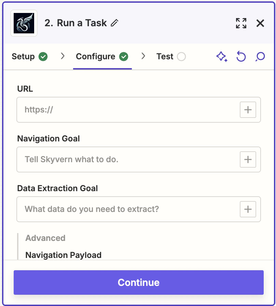Viewport: 276px width, 306px height.
Task: Open full-screen view with the expand icon
Action: point(241,23)
